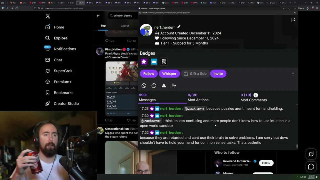Image resolution: width=320 pixels, height=180 pixels.
Task: Click the add user plus icon
Action: [174, 85]
